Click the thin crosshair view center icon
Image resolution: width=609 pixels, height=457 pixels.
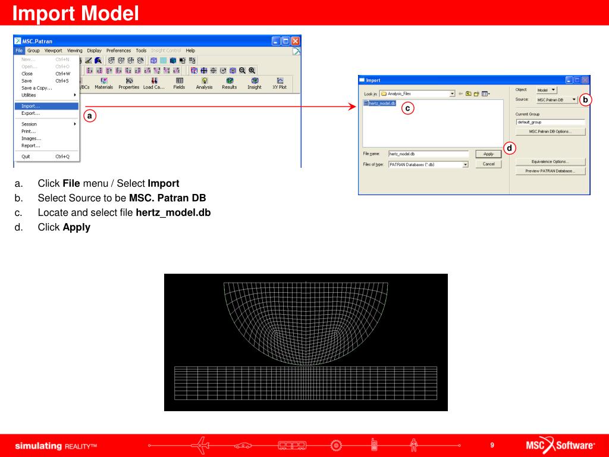[x=214, y=70]
